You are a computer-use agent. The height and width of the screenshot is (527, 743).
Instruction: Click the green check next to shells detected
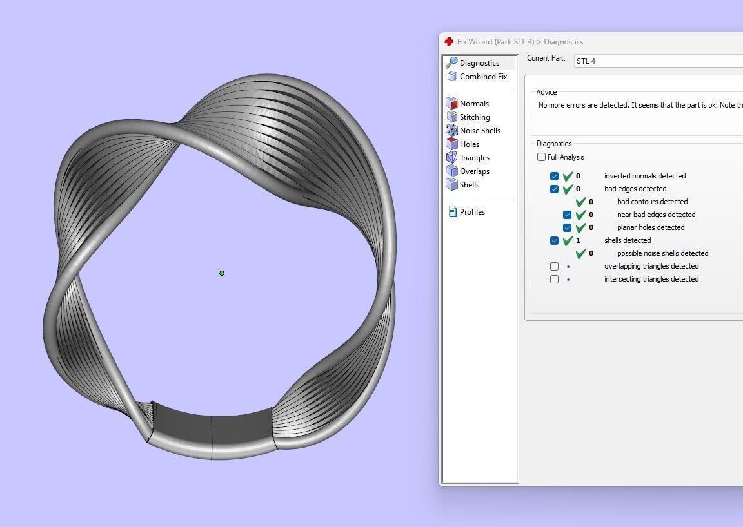click(568, 240)
